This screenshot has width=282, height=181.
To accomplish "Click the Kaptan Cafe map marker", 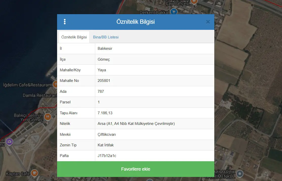I will [x=35, y=173].
